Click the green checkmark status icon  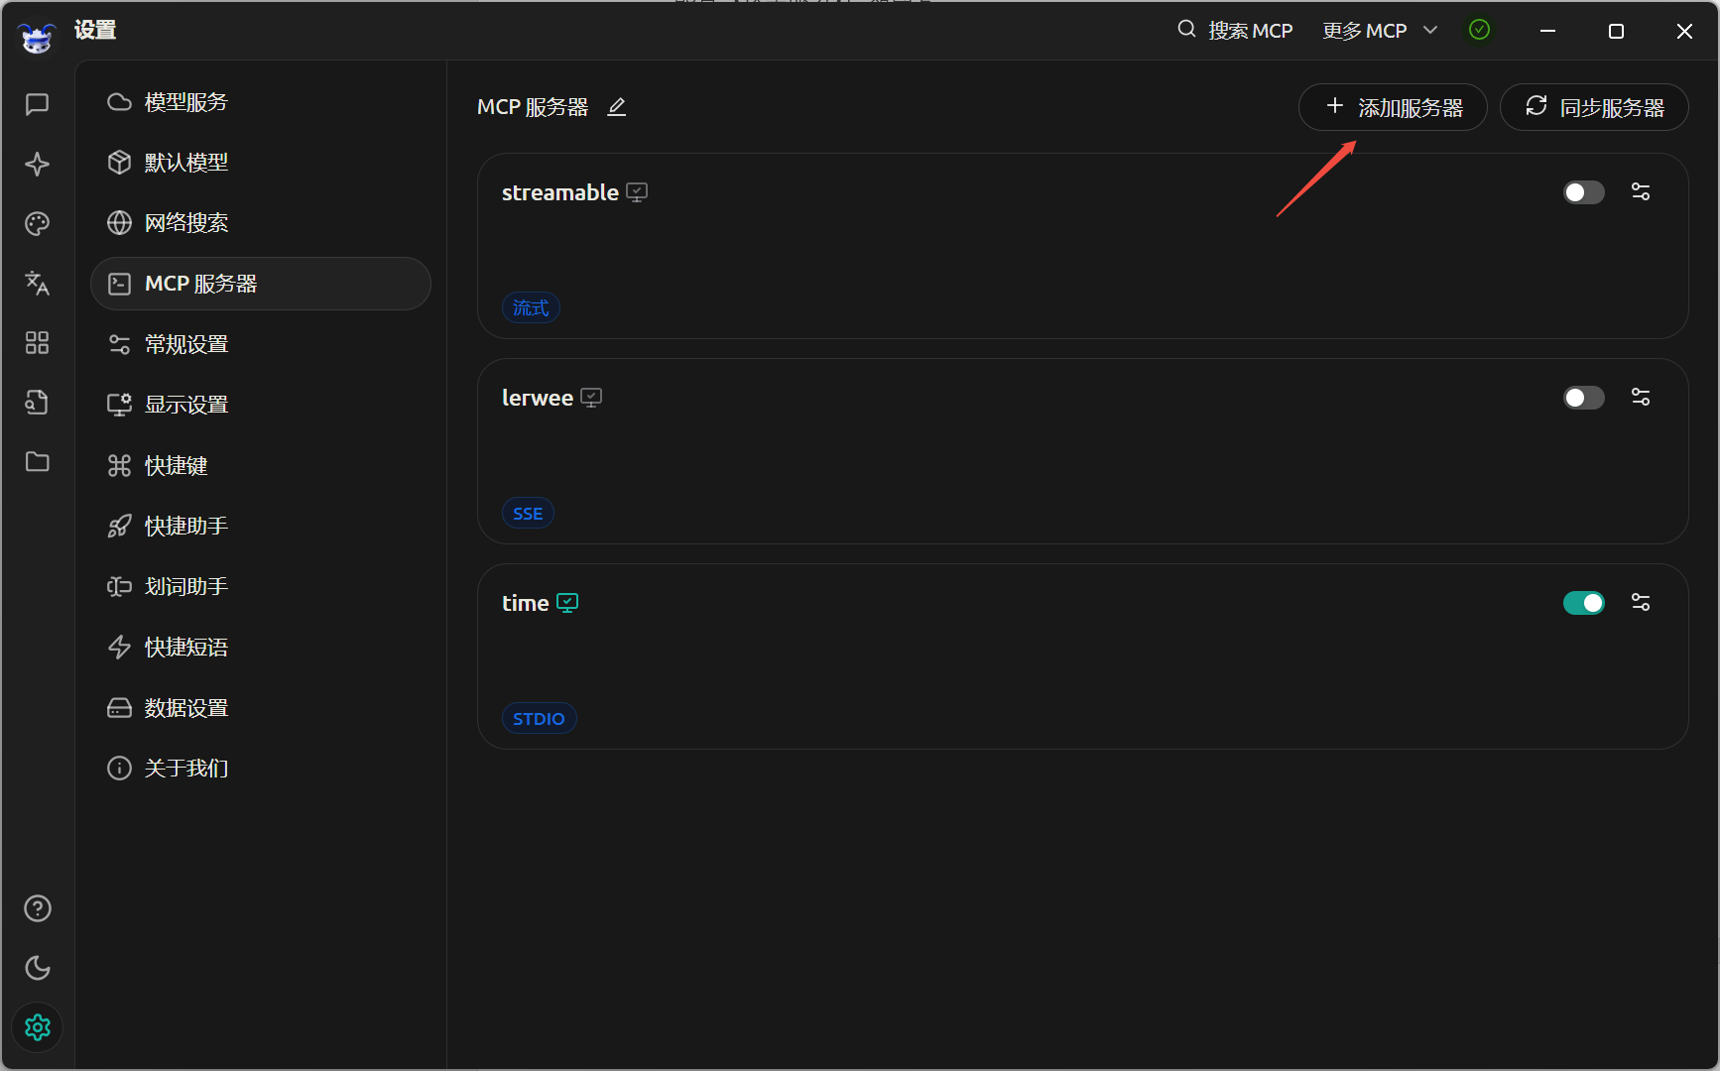(1479, 30)
